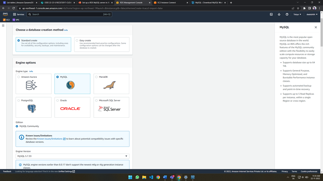Click the browser address bar URL
Screen dimensions: 323x181
(x=92, y=9)
